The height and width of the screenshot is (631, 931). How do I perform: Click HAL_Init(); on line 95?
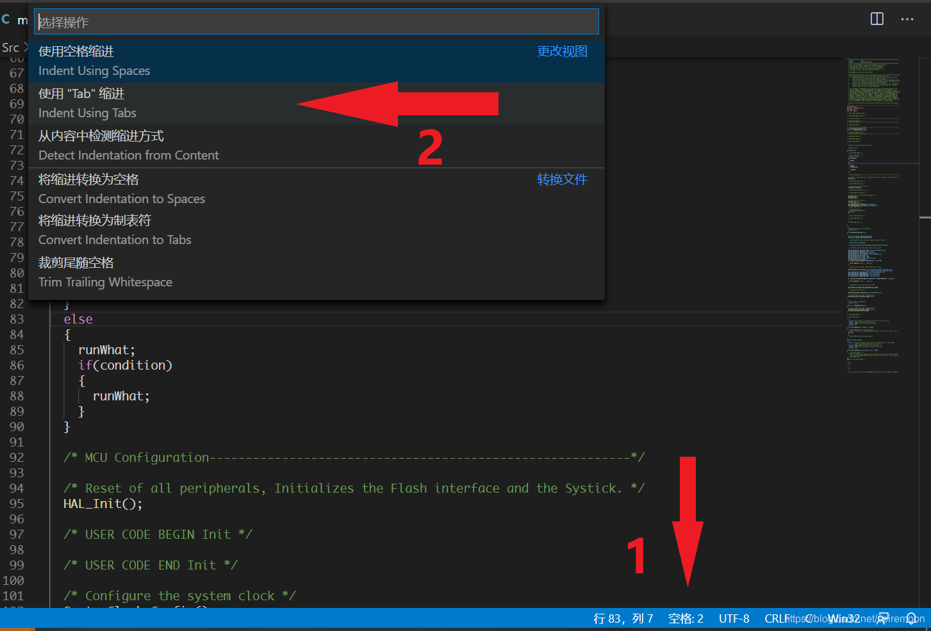click(x=103, y=504)
